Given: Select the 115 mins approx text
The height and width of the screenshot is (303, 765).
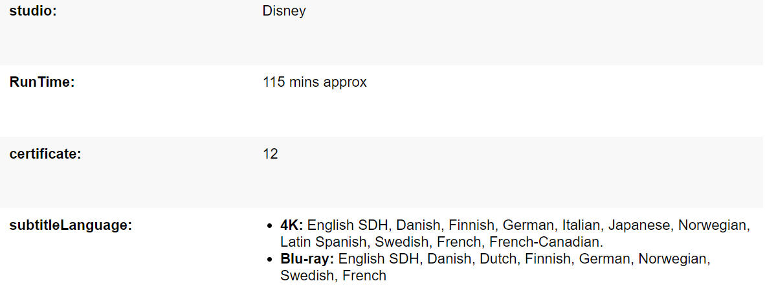Looking at the screenshot, I should pos(315,82).
